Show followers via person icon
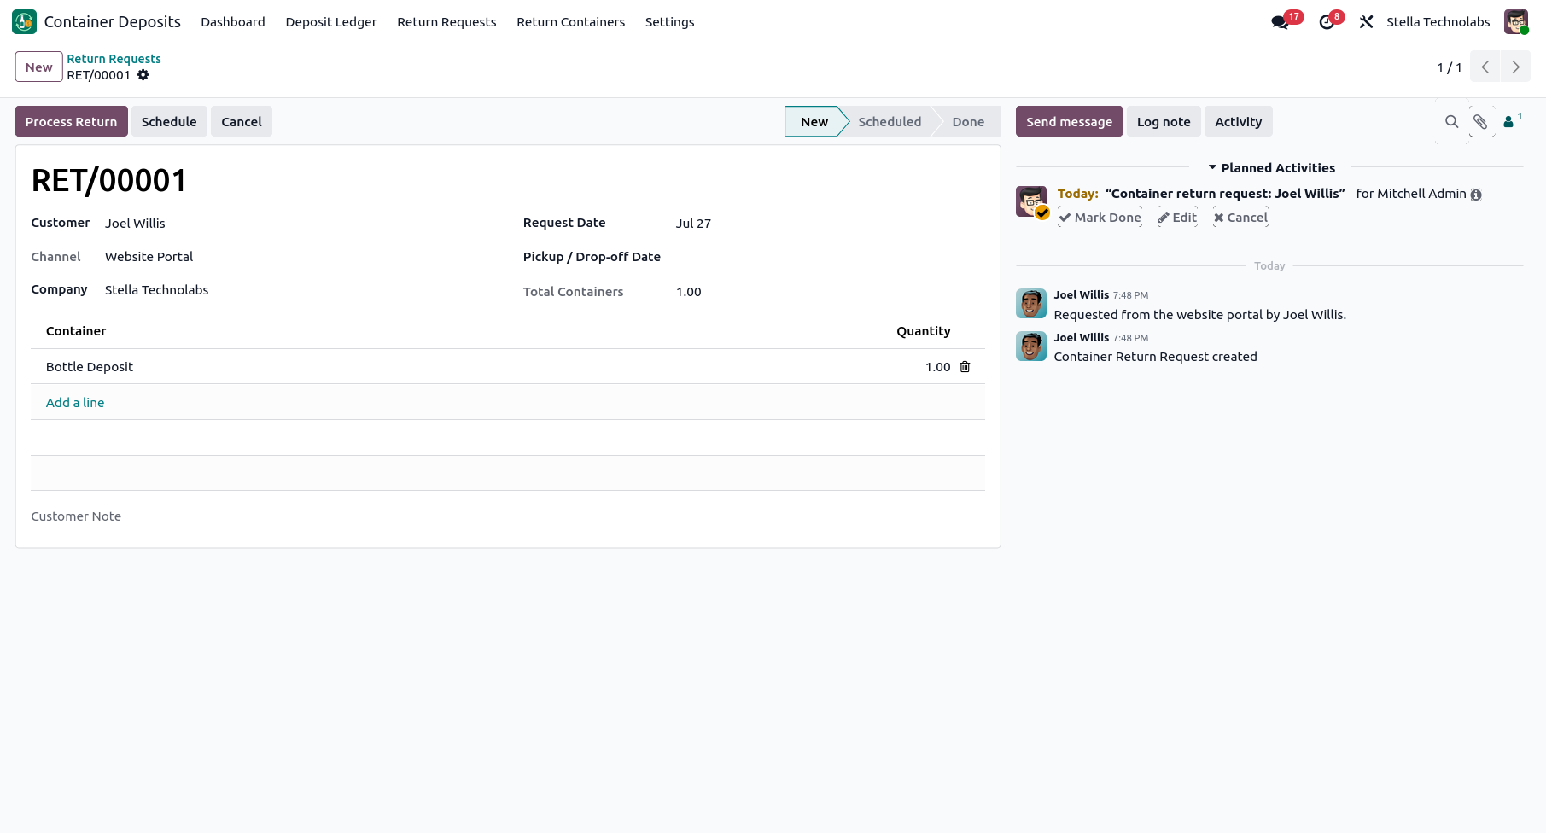 click(x=1512, y=121)
